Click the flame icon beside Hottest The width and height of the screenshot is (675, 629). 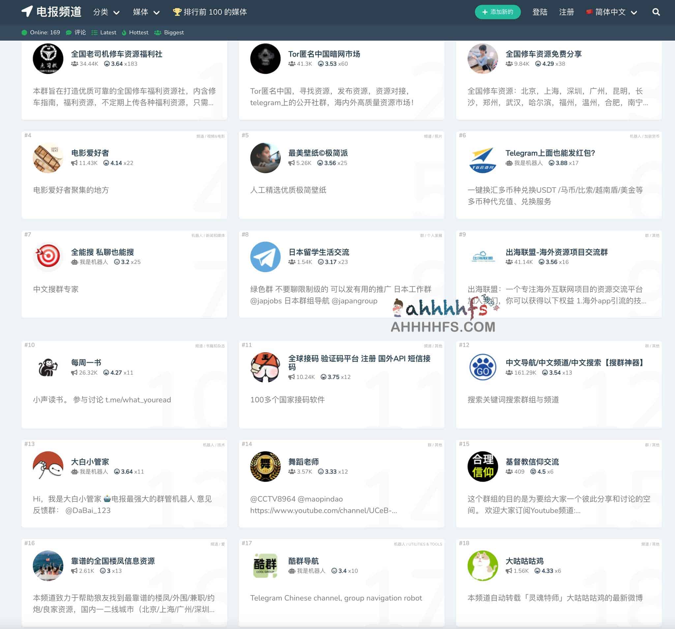point(125,32)
